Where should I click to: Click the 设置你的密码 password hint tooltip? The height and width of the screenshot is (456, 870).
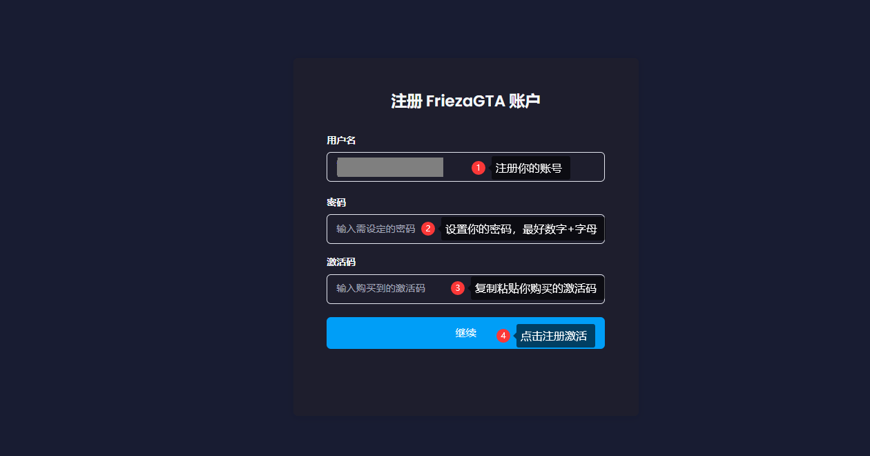(x=521, y=229)
